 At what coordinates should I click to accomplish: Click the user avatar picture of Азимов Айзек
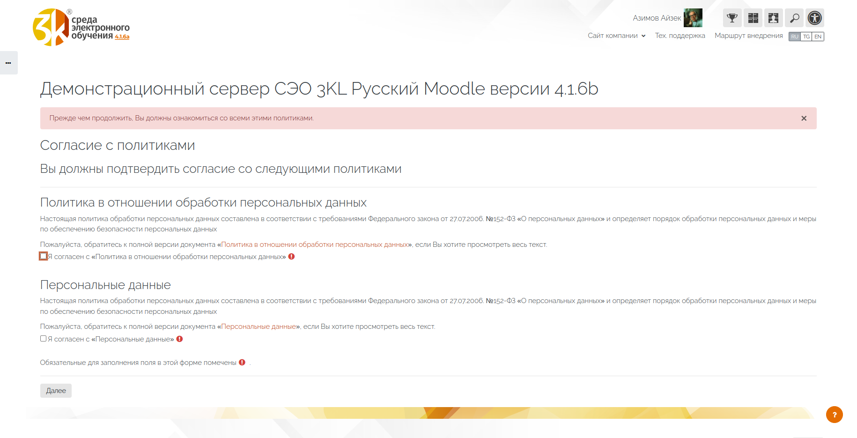tap(693, 18)
